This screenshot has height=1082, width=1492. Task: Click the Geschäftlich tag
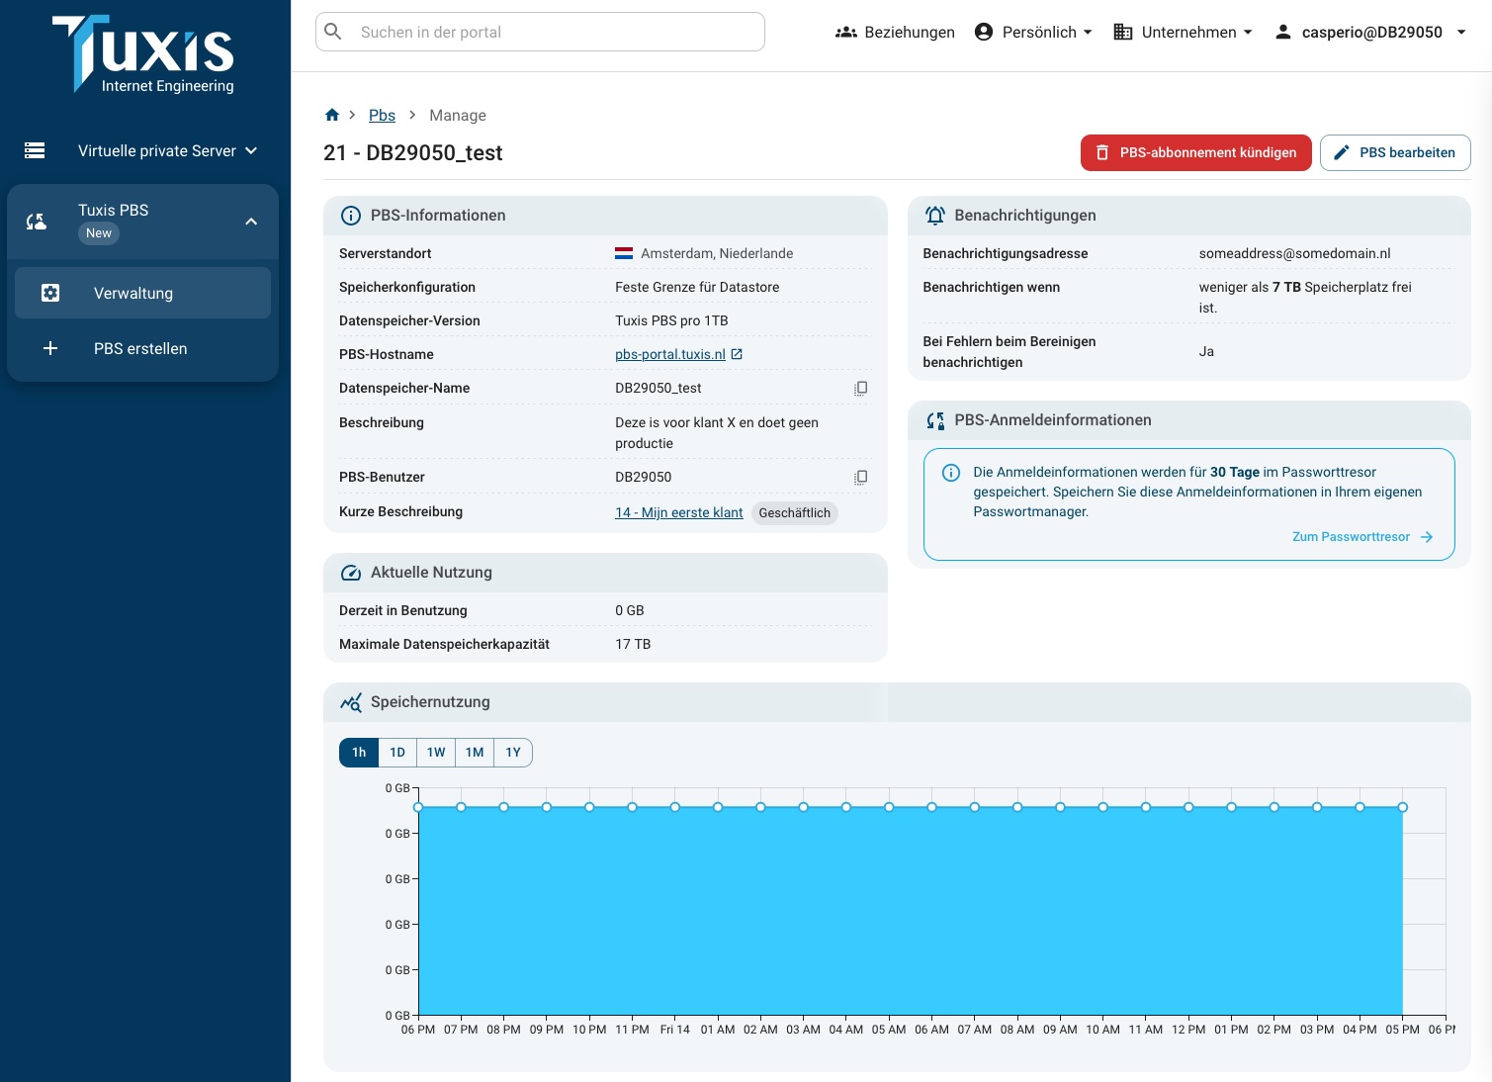pyautogui.click(x=795, y=512)
